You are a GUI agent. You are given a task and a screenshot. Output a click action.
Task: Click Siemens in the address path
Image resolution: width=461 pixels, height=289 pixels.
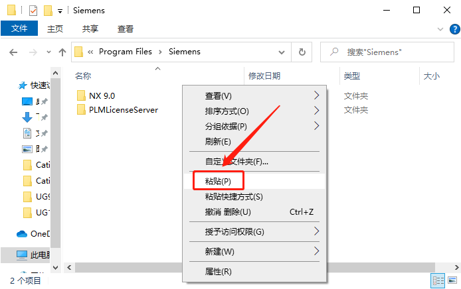(x=185, y=52)
